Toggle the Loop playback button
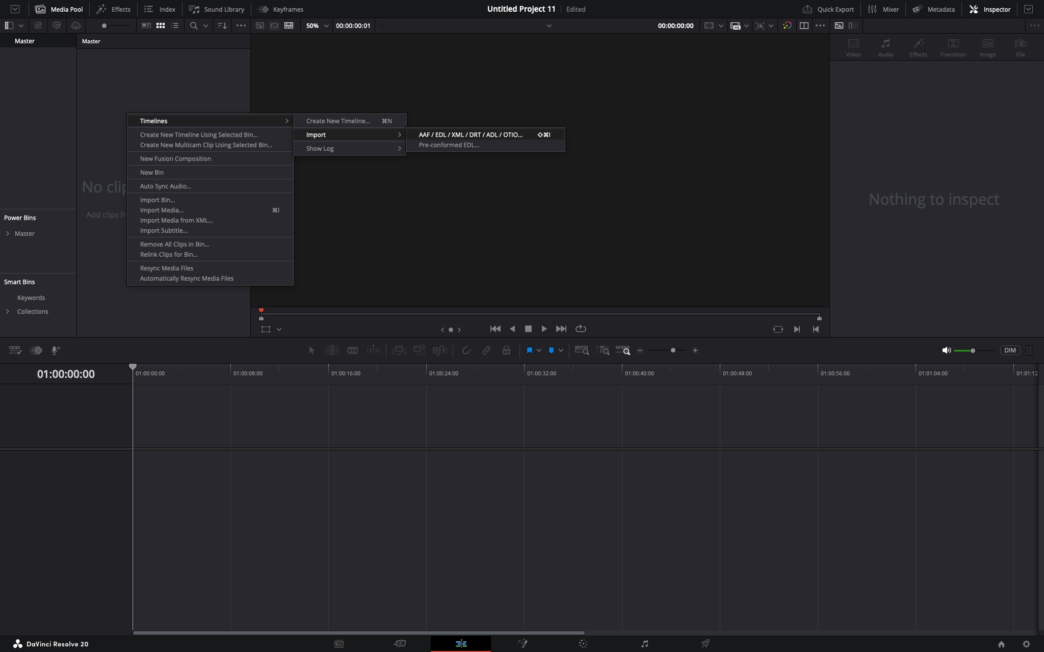Screen dimensions: 1044x652 pos(581,329)
